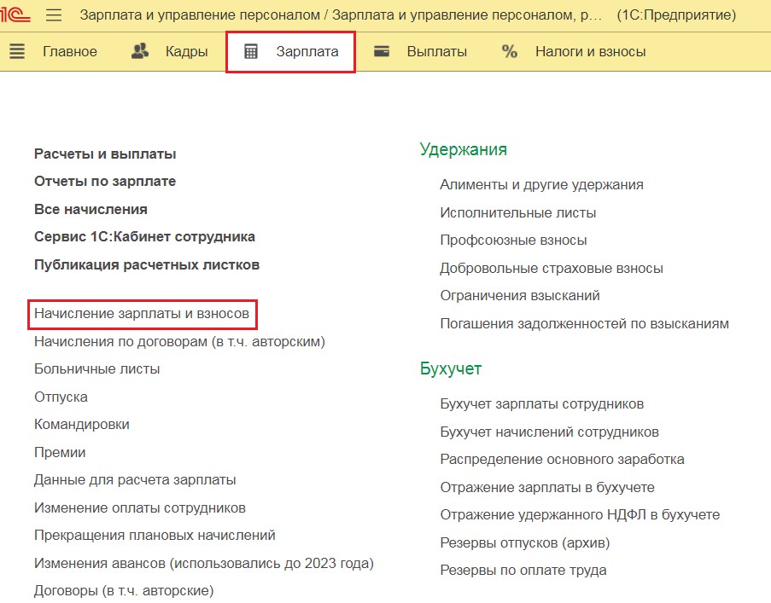Open Начисление зарплаты и взносов
The width and height of the screenshot is (771, 603).
tap(142, 314)
